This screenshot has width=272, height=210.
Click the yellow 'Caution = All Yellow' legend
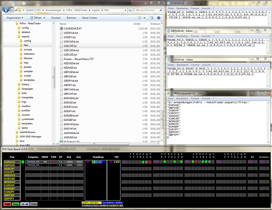[x=91, y=203]
